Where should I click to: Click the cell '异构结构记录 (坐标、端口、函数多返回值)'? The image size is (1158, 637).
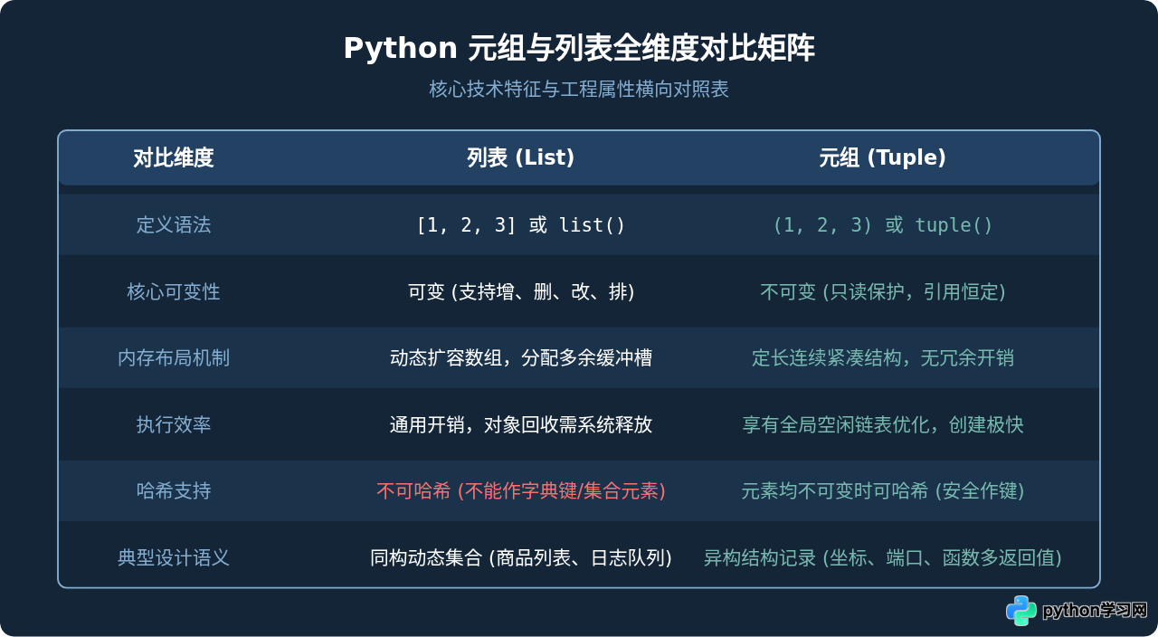[883, 557]
